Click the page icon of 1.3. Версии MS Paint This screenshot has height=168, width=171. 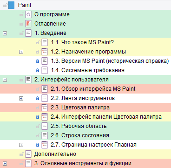[x=45, y=61]
